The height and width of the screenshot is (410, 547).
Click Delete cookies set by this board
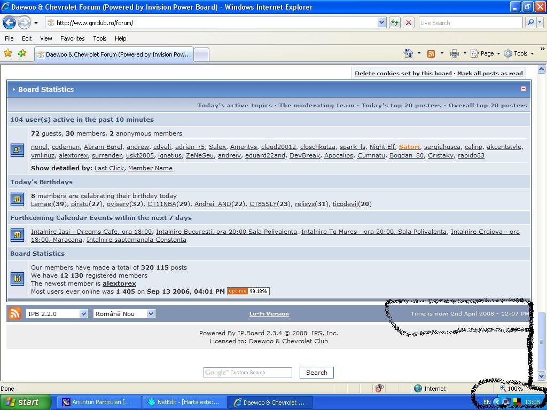click(x=403, y=73)
